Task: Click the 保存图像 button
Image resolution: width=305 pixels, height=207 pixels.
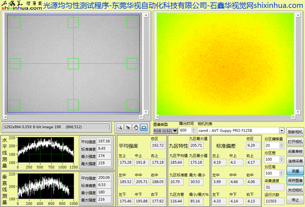Action: coord(295,181)
